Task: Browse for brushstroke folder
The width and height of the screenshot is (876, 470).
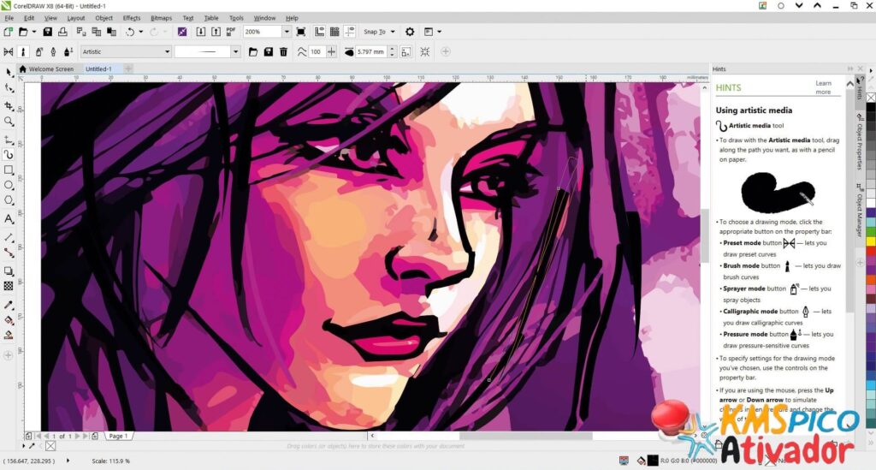Action: click(x=253, y=51)
